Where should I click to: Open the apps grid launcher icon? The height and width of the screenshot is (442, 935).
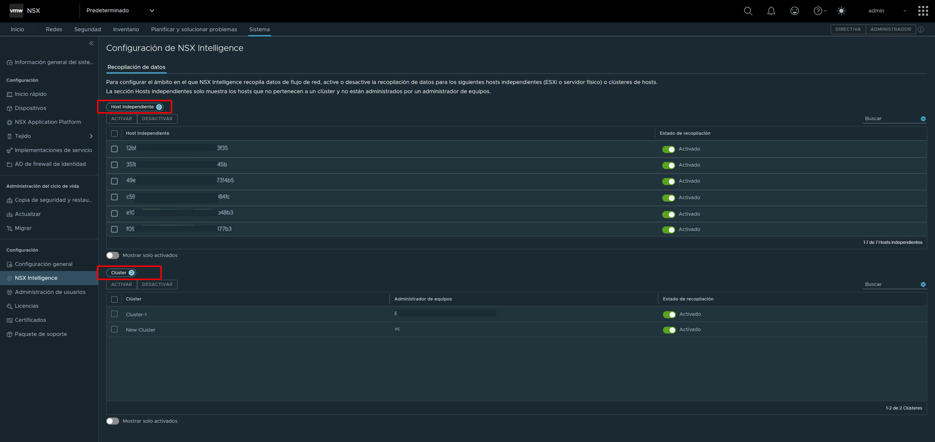[923, 11]
